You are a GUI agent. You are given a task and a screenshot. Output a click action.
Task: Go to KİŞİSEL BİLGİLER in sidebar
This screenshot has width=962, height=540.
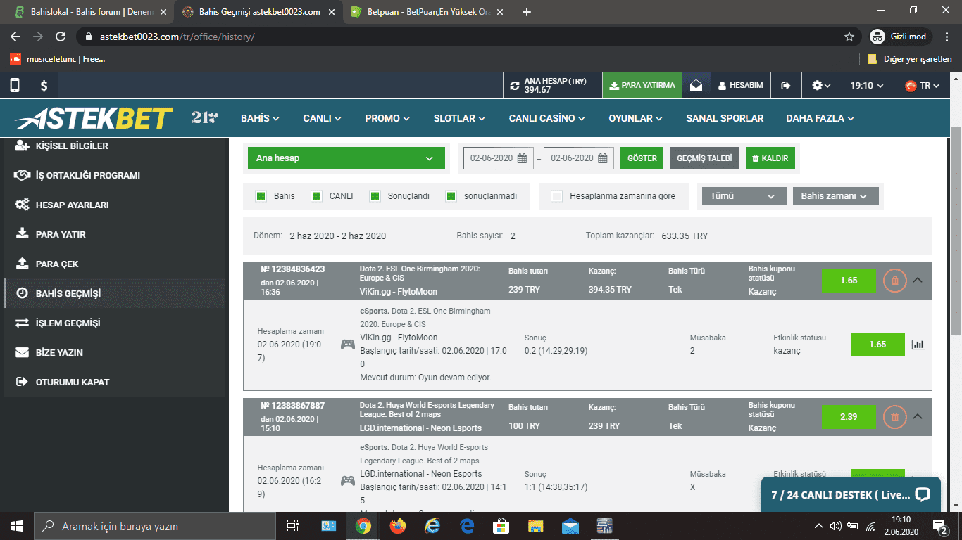[72, 146]
